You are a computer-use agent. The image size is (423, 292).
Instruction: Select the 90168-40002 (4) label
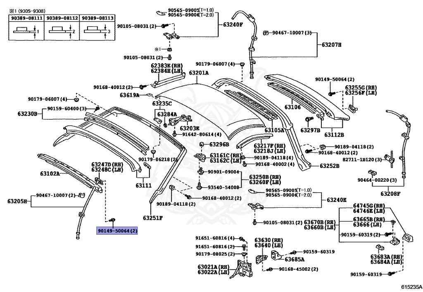tap(275, 164)
